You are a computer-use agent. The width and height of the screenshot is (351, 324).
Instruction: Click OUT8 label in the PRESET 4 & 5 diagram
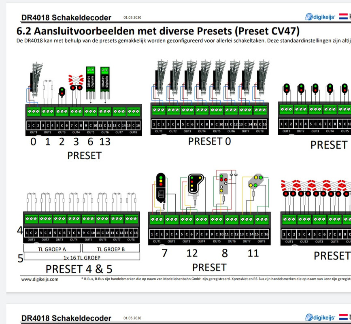131,240
